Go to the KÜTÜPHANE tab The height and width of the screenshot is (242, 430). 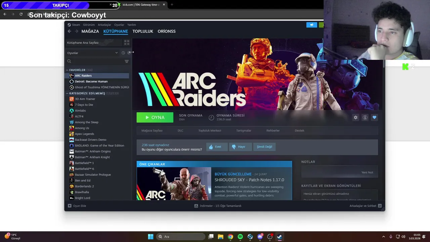click(x=116, y=31)
